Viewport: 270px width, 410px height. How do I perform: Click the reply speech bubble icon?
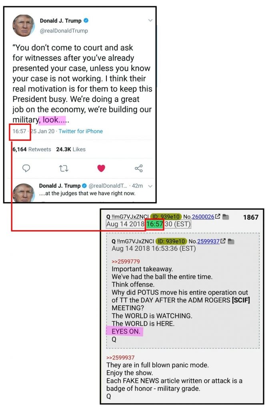(x=26, y=168)
